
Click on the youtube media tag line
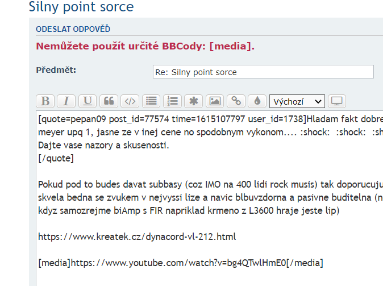click(x=180, y=263)
